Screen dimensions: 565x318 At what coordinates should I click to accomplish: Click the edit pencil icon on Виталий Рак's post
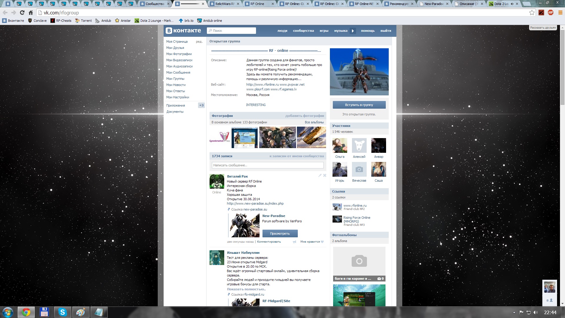tap(320, 175)
